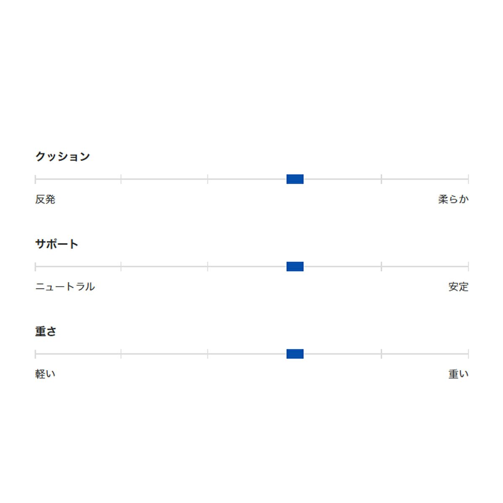Click the 反発 label under cushion scale

coord(45,200)
